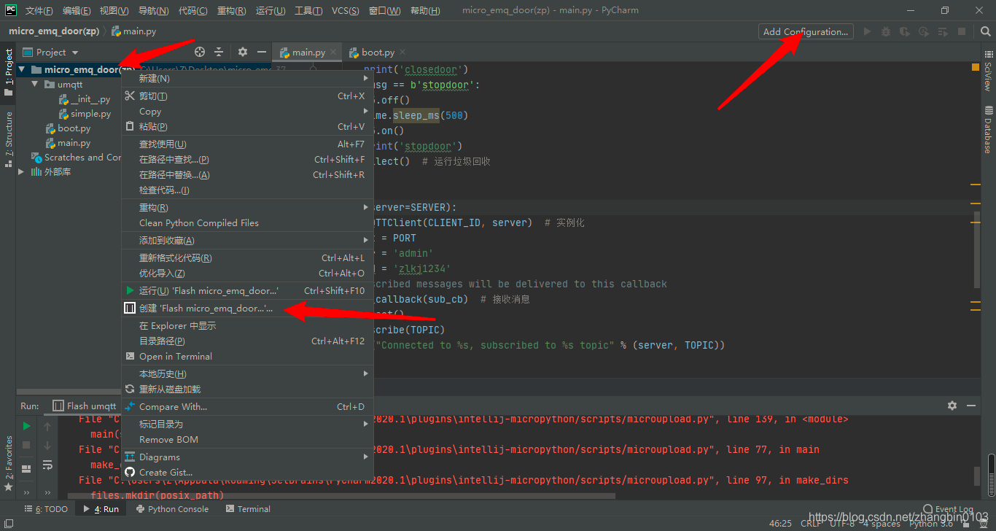Click up-arrow stack trace icon in Run panel
Screen dimensions: 996x531
(x=47, y=426)
